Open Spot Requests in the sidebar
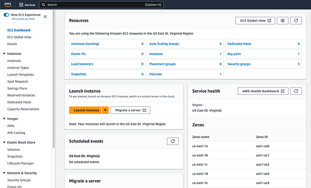The width and height of the screenshot is (311, 188). point(18,82)
